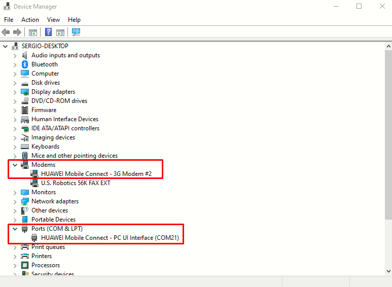Collapse the Modems category
Image resolution: width=392 pixels, height=287 pixels.
click(15, 165)
